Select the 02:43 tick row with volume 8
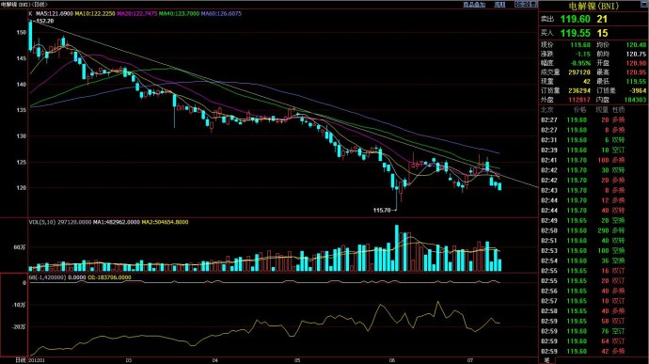 point(594,191)
